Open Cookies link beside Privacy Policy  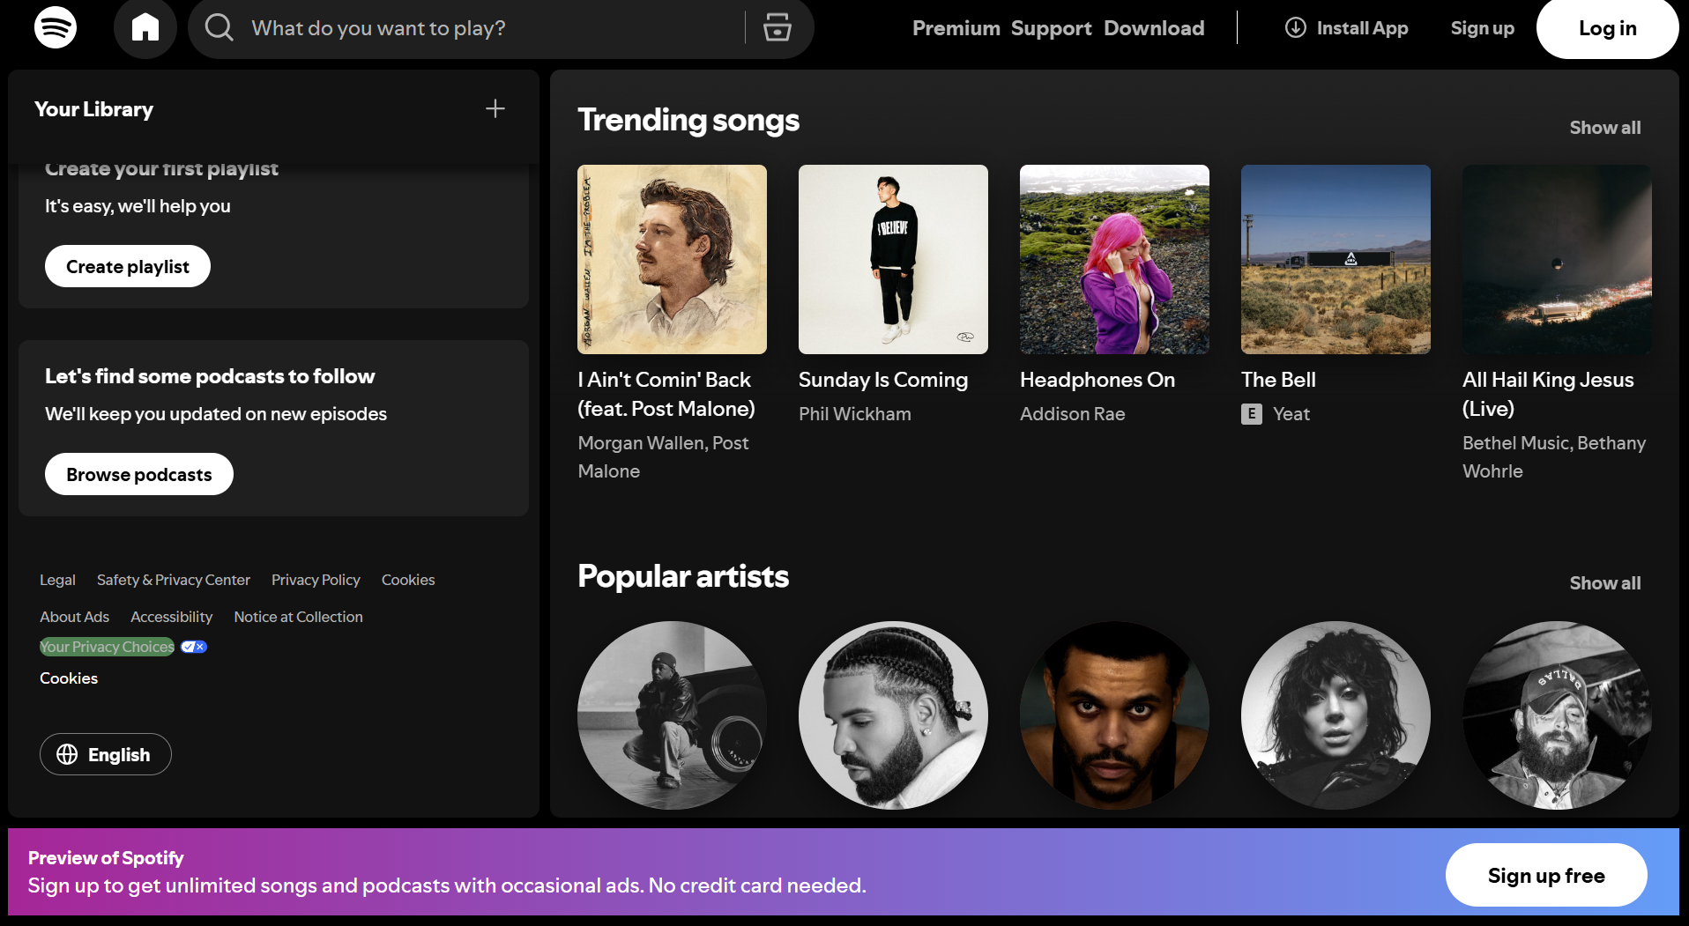(408, 580)
